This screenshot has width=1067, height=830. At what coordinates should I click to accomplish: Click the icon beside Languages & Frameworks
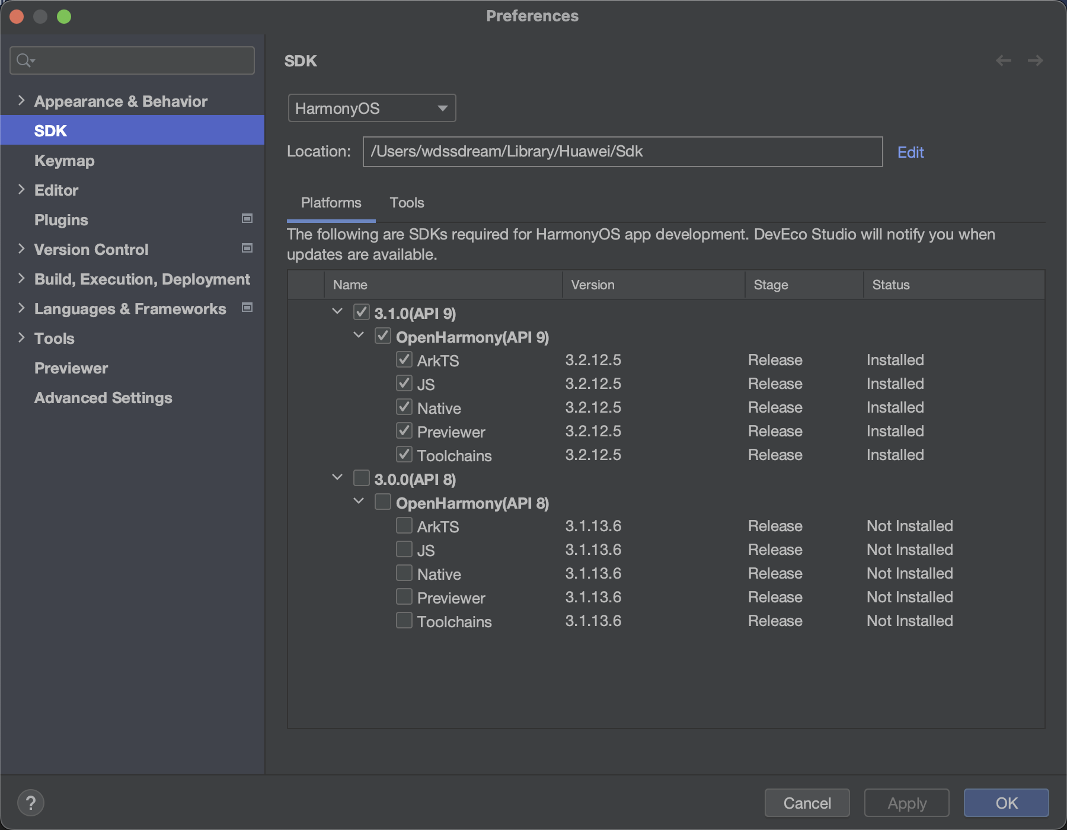[247, 308]
